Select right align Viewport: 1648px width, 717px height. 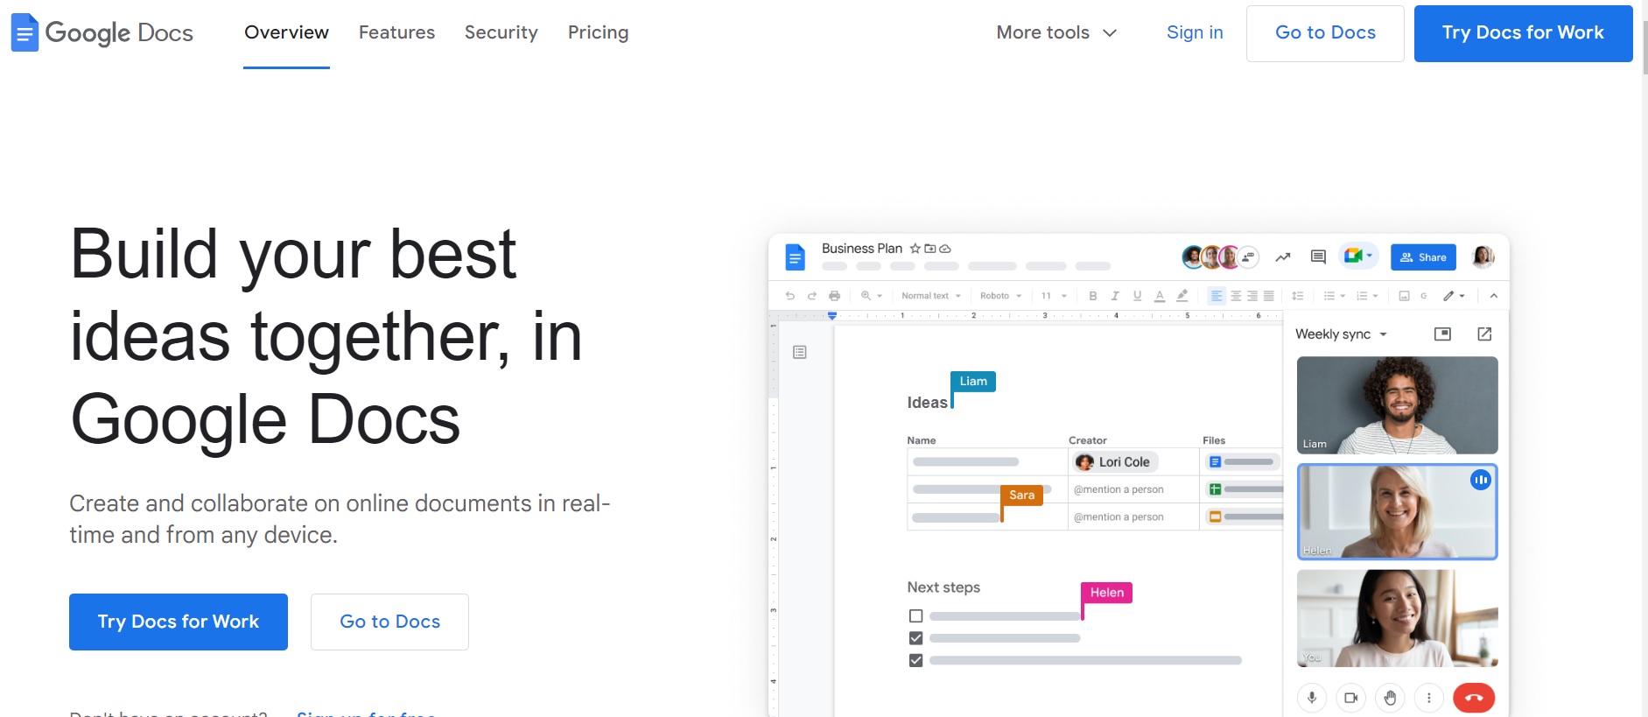(1252, 296)
